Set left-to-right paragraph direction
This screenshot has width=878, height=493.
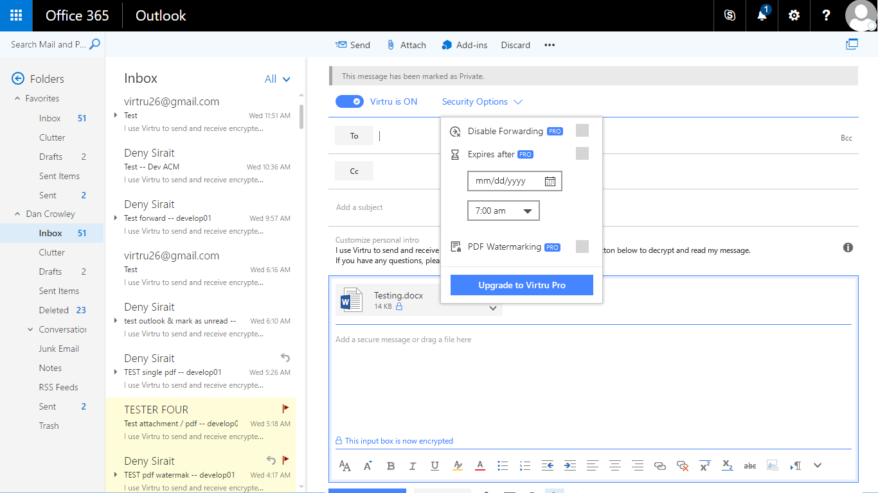[x=795, y=466]
